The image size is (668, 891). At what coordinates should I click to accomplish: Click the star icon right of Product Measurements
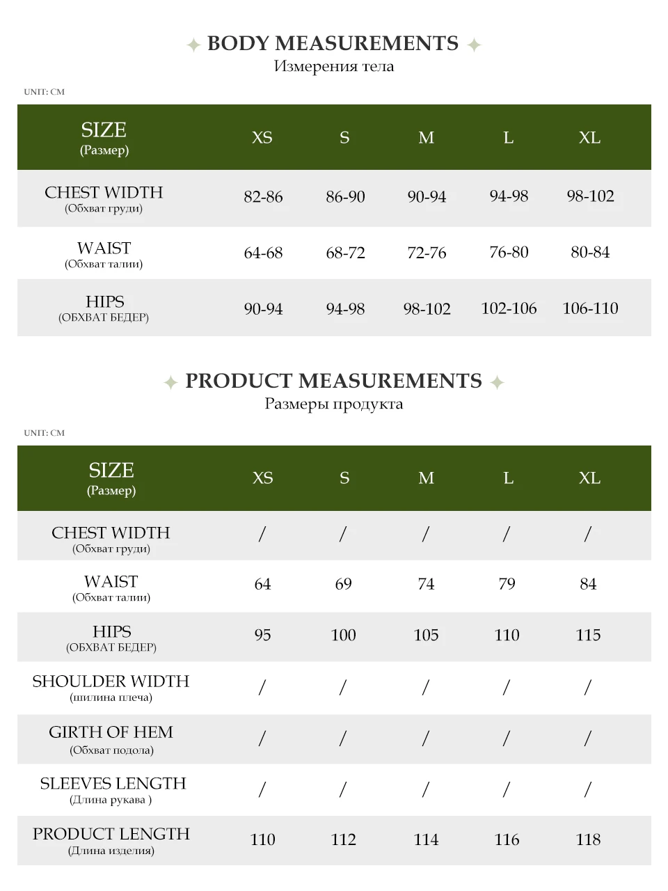[x=497, y=382]
